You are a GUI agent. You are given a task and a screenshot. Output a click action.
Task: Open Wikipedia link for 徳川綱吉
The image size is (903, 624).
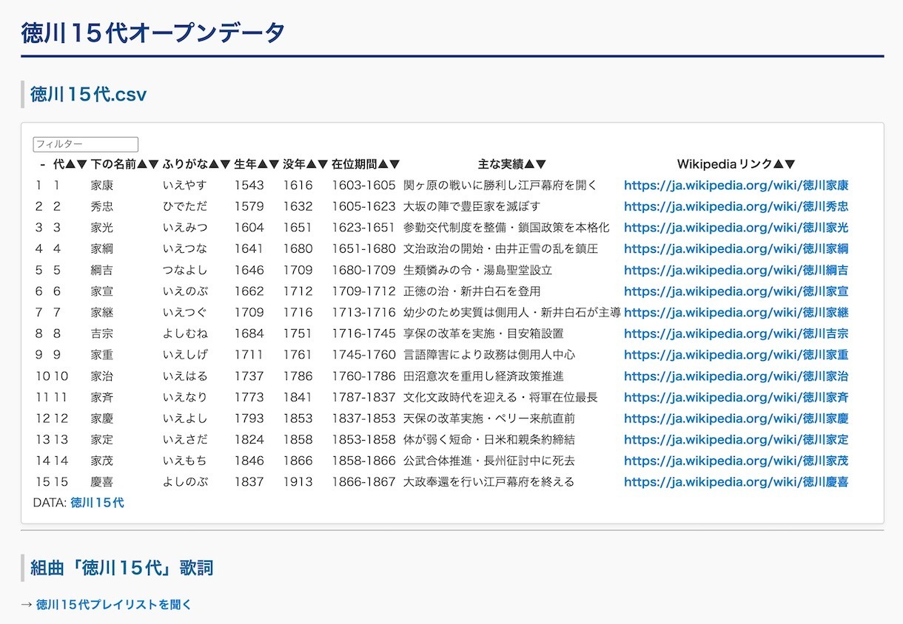pyautogui.click(x=736, y=270)
